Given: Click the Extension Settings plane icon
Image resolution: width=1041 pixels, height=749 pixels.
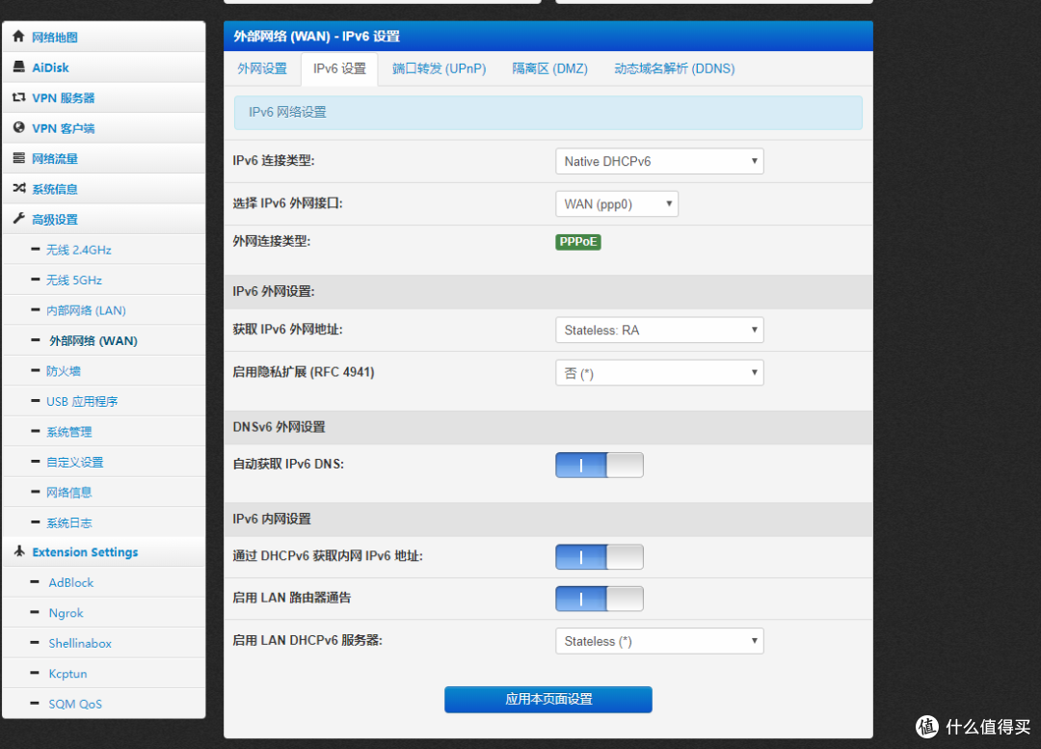Looking at the screenshot, I should (x=18, y=551).
